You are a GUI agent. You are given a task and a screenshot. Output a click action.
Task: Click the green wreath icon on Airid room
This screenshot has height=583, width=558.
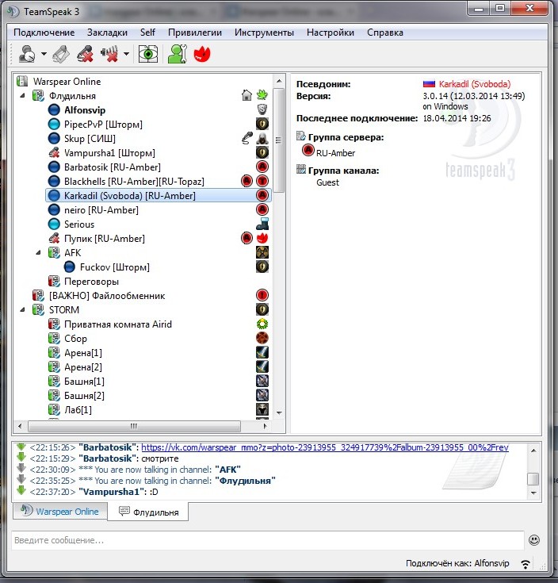[x=262, y=324]
